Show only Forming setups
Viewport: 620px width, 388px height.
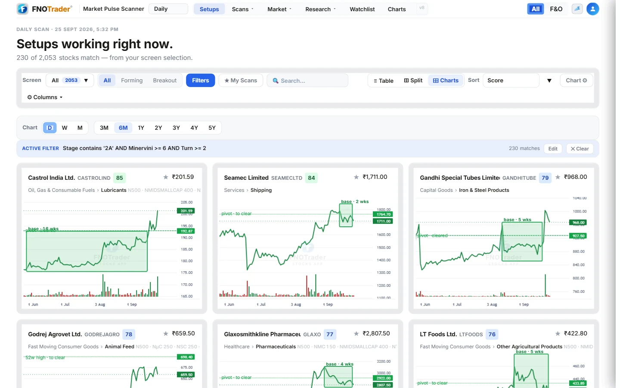(132, 81)
